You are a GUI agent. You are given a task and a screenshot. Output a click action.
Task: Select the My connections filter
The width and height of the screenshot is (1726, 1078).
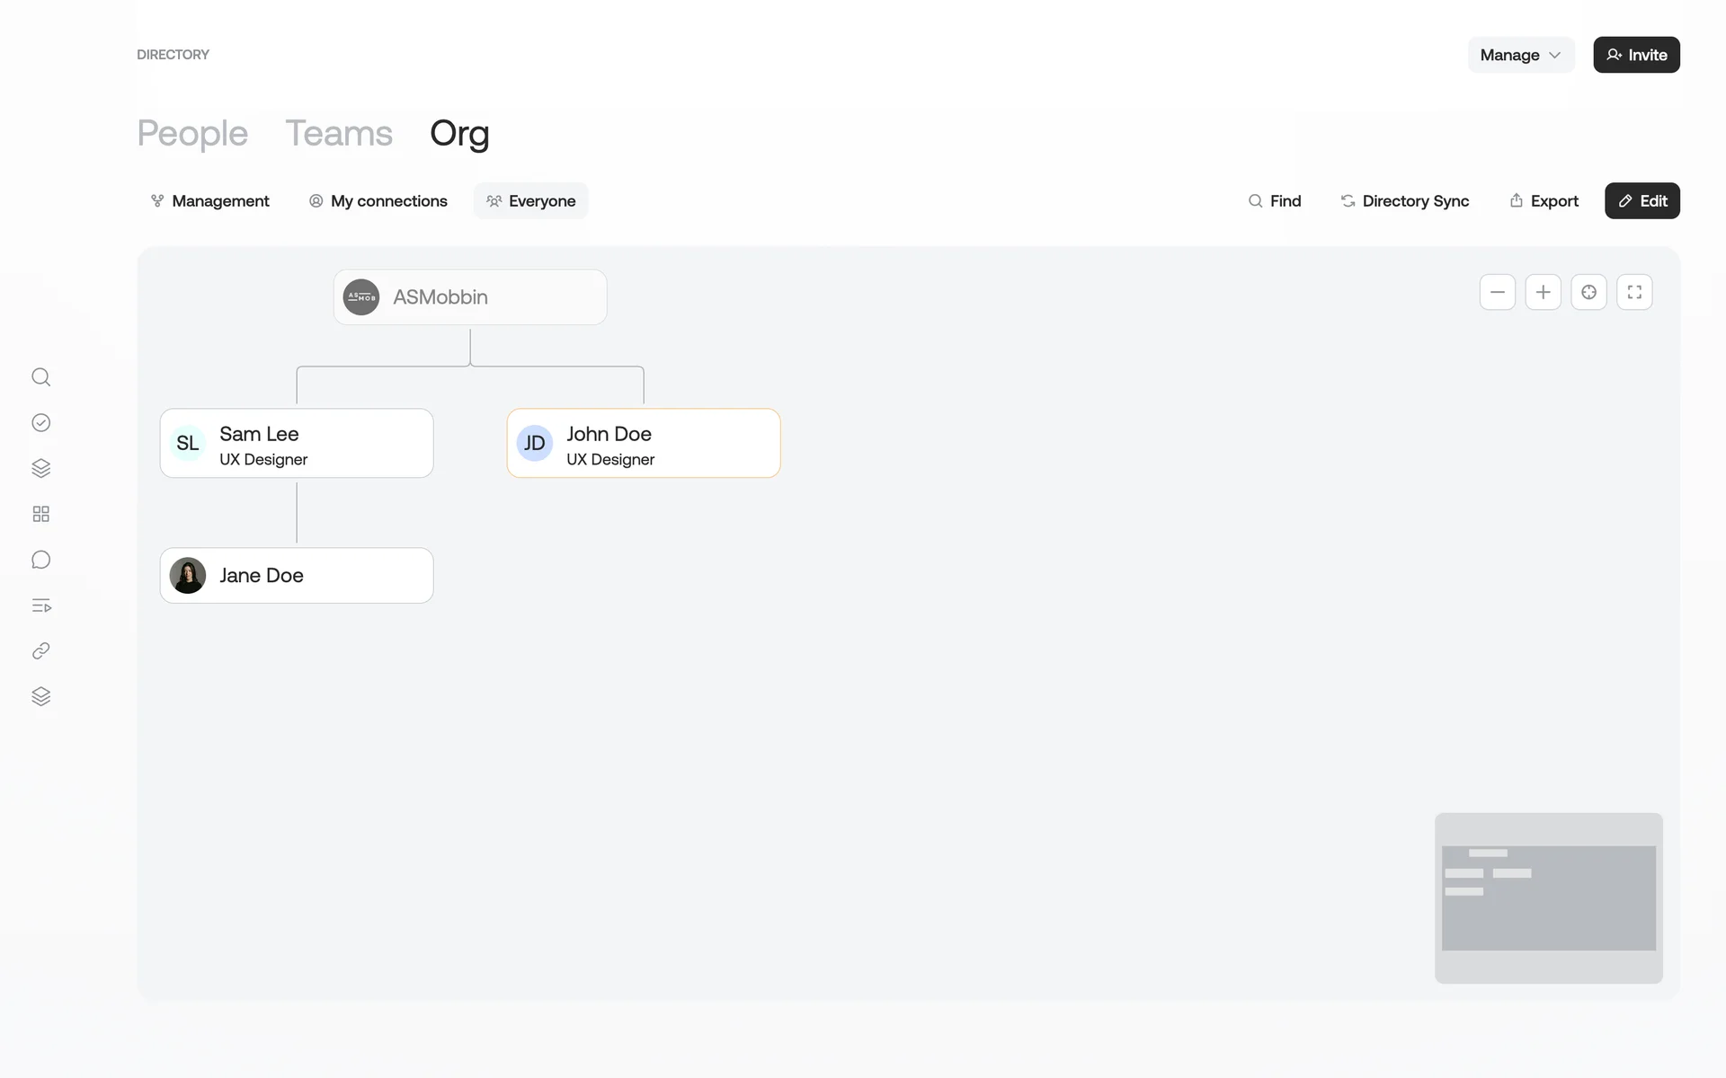tap(378, 201)
